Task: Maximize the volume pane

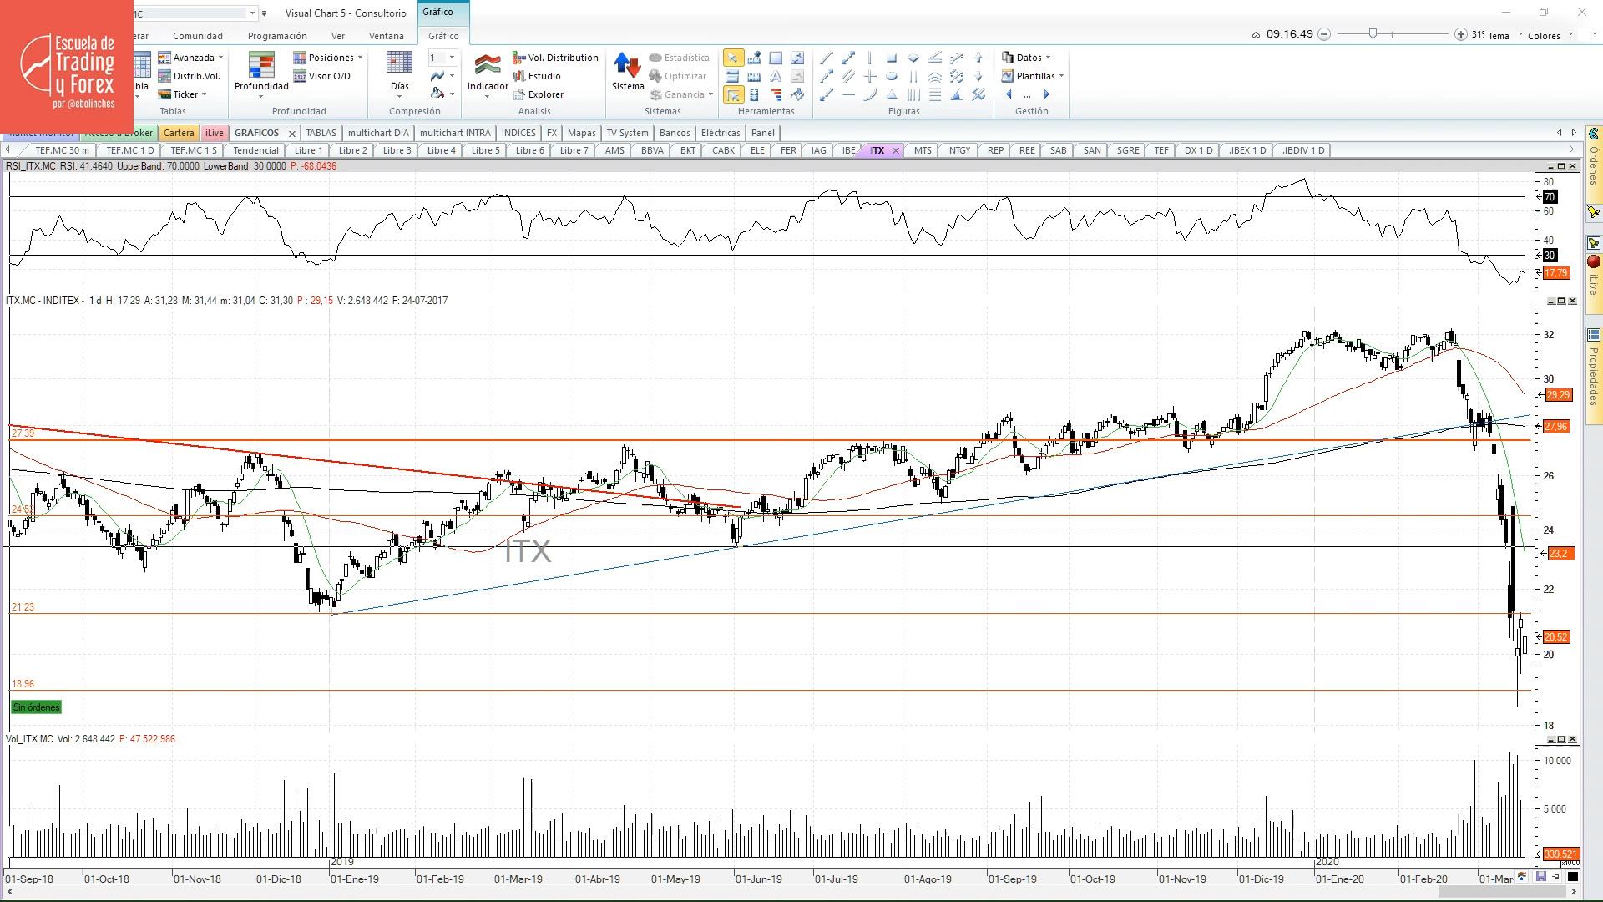Action: coord(1561,739)
